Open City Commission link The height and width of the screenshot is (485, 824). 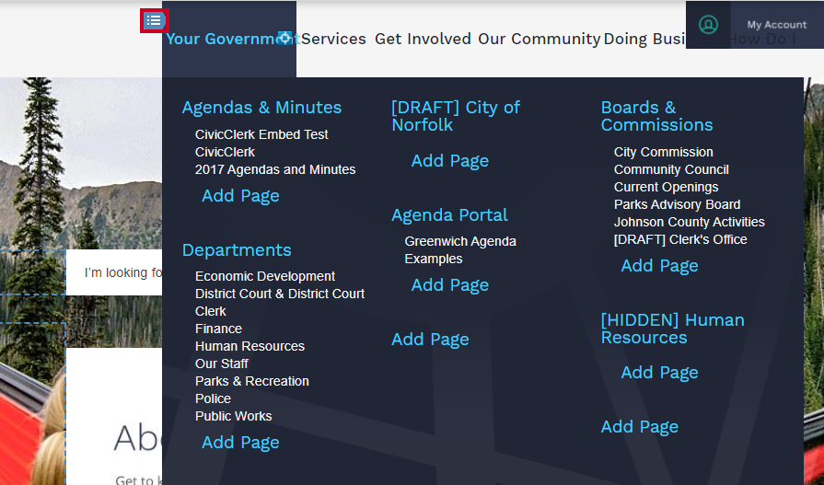(663, 152)
